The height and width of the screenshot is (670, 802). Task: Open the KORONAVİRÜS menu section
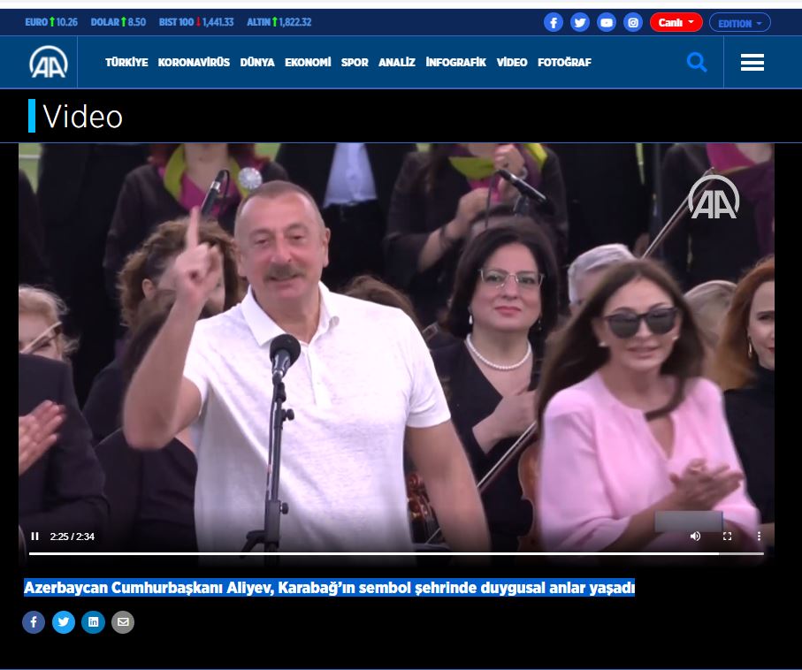[x=194, y=63]
